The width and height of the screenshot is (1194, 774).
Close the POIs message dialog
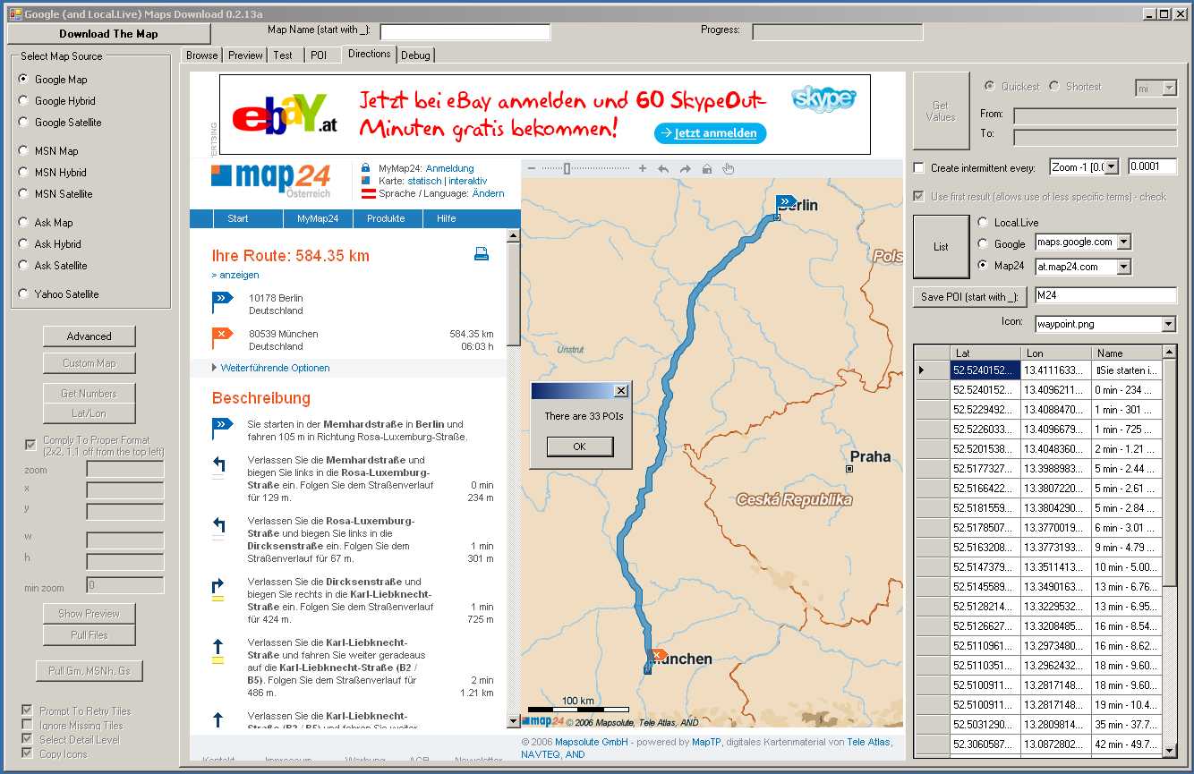point(621,391)
